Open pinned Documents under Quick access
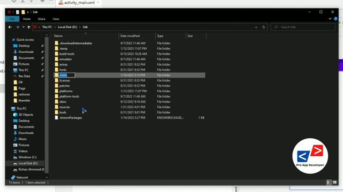 coord(26,58)
